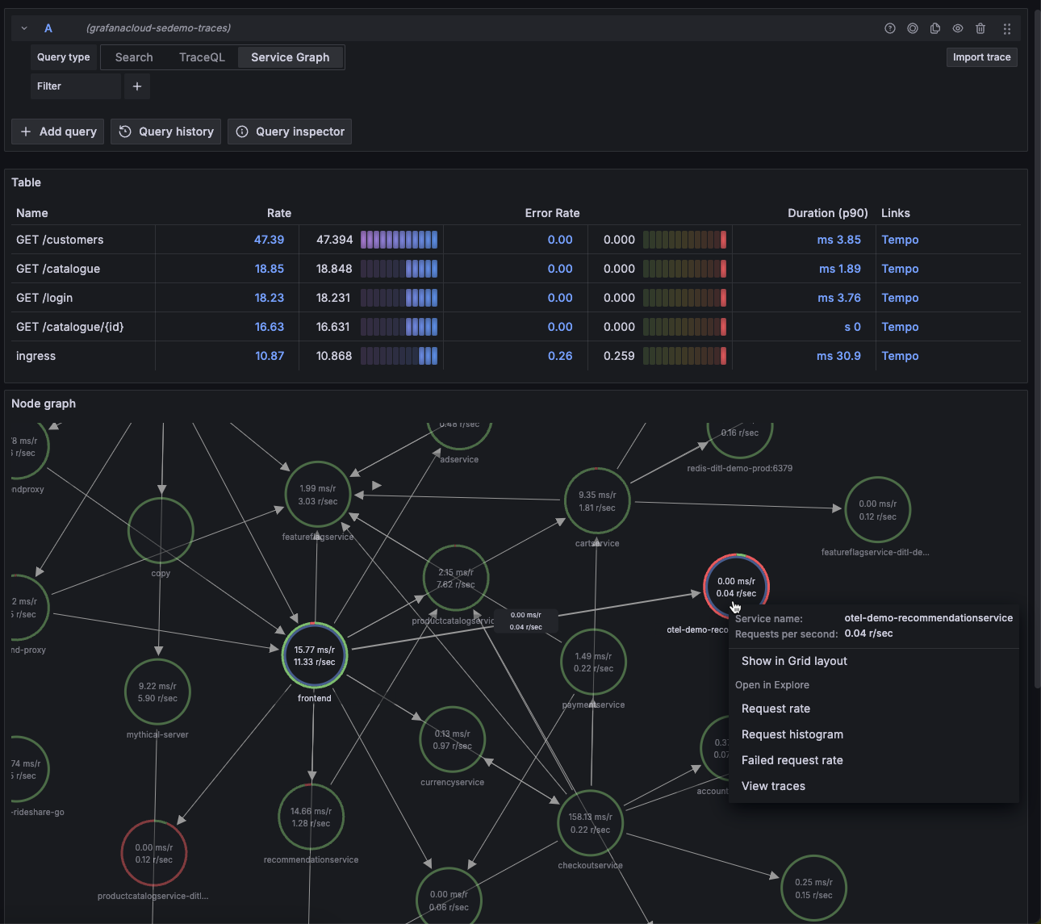Select the frontend node in the node graph
Image resolution: width=1041 pixels, height=924 pixels.
coord(314,655)
